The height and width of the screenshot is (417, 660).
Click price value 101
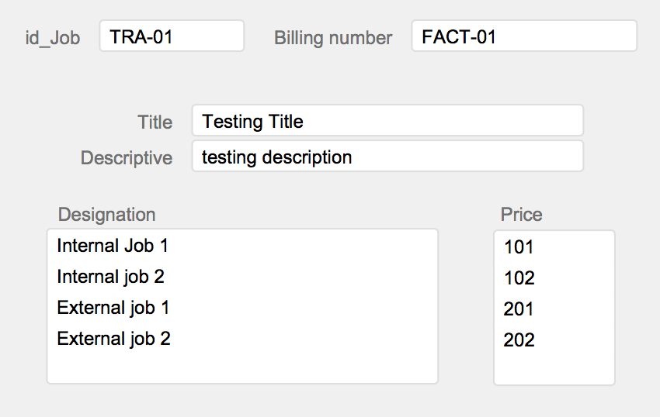pyautogui.click(x=519, y=246)
